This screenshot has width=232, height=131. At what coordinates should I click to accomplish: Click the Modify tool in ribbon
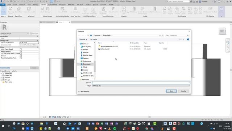click(x=3, y=11)
